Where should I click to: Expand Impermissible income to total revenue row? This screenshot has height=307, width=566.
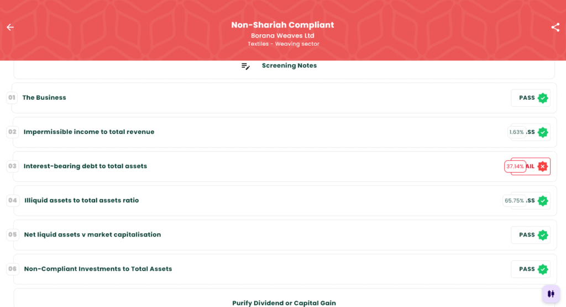point(285,132)
